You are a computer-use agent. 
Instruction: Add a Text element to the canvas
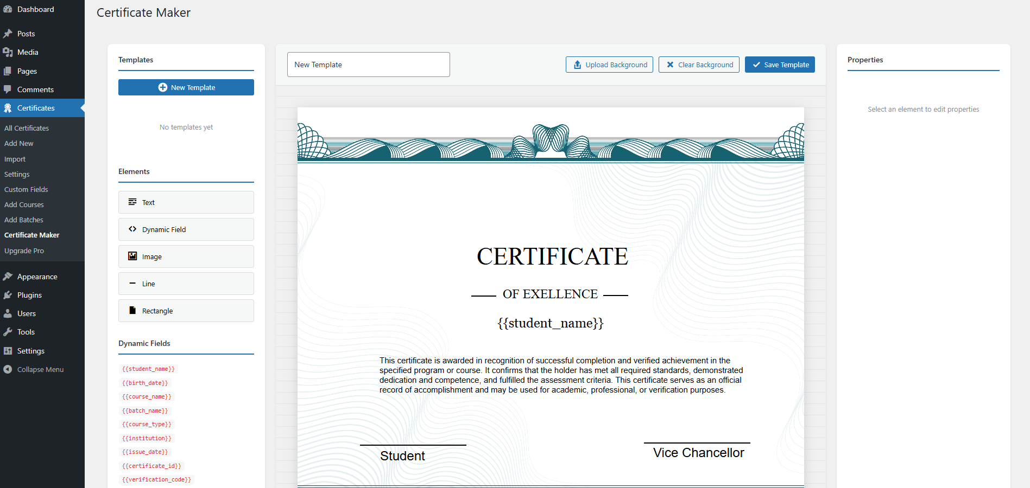[186, 202]
